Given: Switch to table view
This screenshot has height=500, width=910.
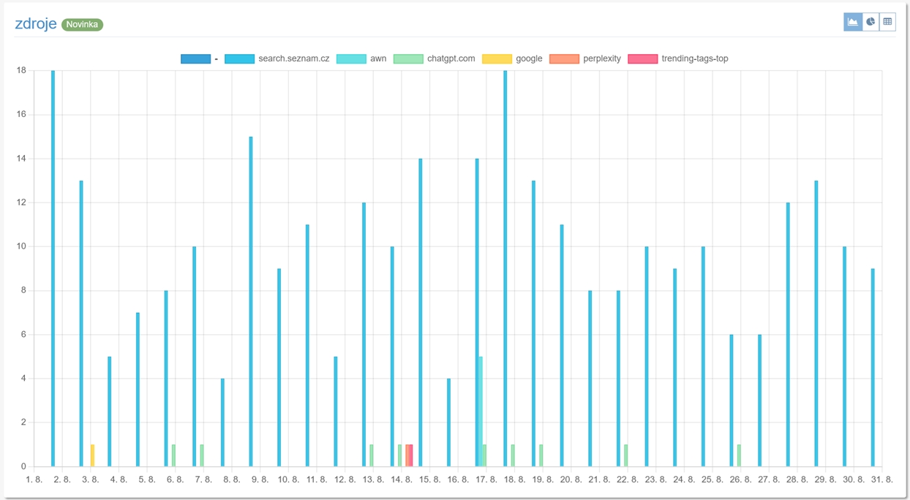Looking at the screenshot, I should pos(887,22).
